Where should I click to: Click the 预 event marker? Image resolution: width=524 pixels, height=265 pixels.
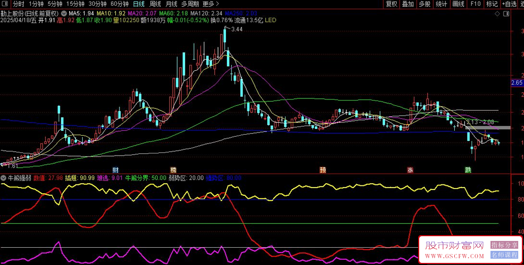(323, 170)
